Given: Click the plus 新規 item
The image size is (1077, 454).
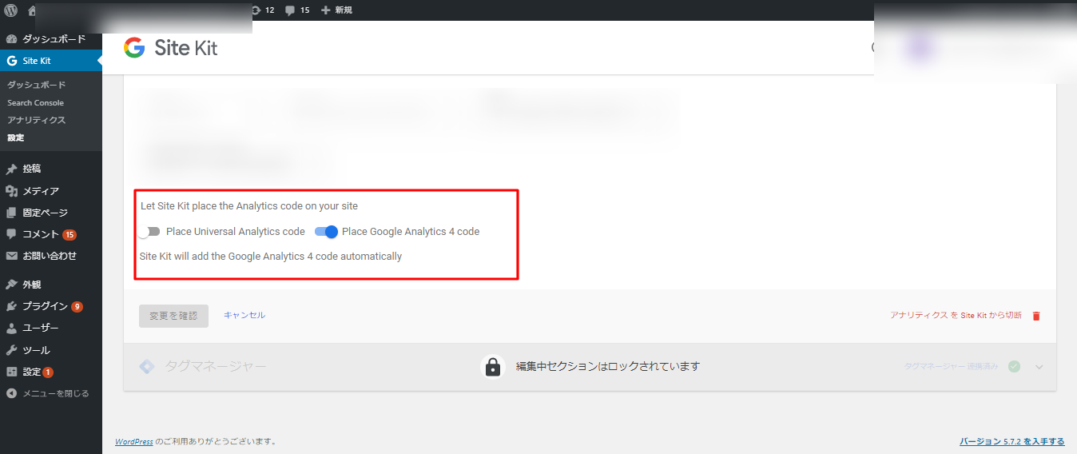Looking at the screenshot, I should pyautogui.click(x=336, y=10).
